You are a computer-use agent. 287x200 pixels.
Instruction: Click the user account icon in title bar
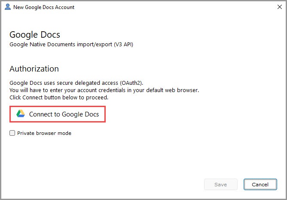[x=8, y=7]
